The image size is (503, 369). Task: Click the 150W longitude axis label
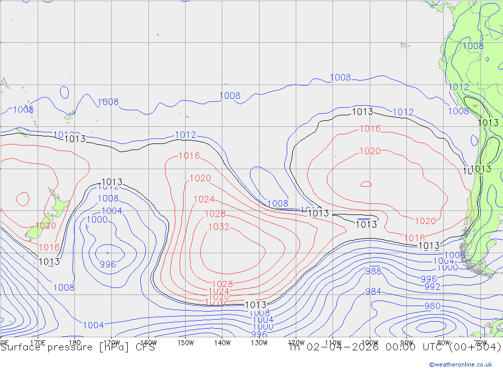pos(186,343)
